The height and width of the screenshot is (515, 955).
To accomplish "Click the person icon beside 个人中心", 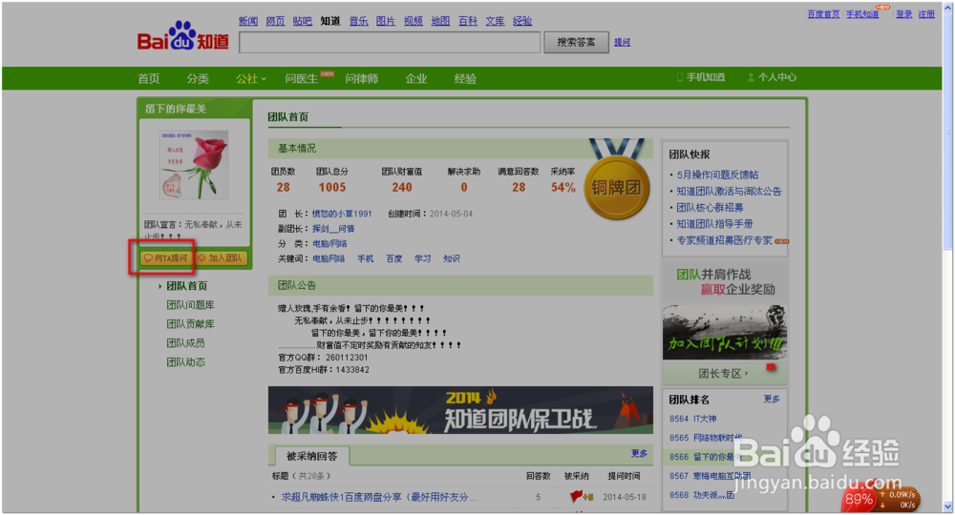I will click(x=751, y=78).
